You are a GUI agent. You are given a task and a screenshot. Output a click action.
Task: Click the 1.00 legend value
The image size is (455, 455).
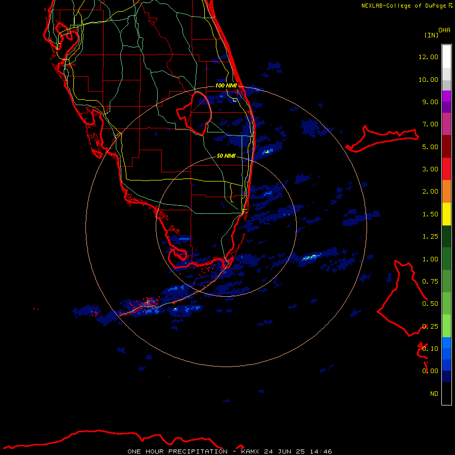pos(430,259)
